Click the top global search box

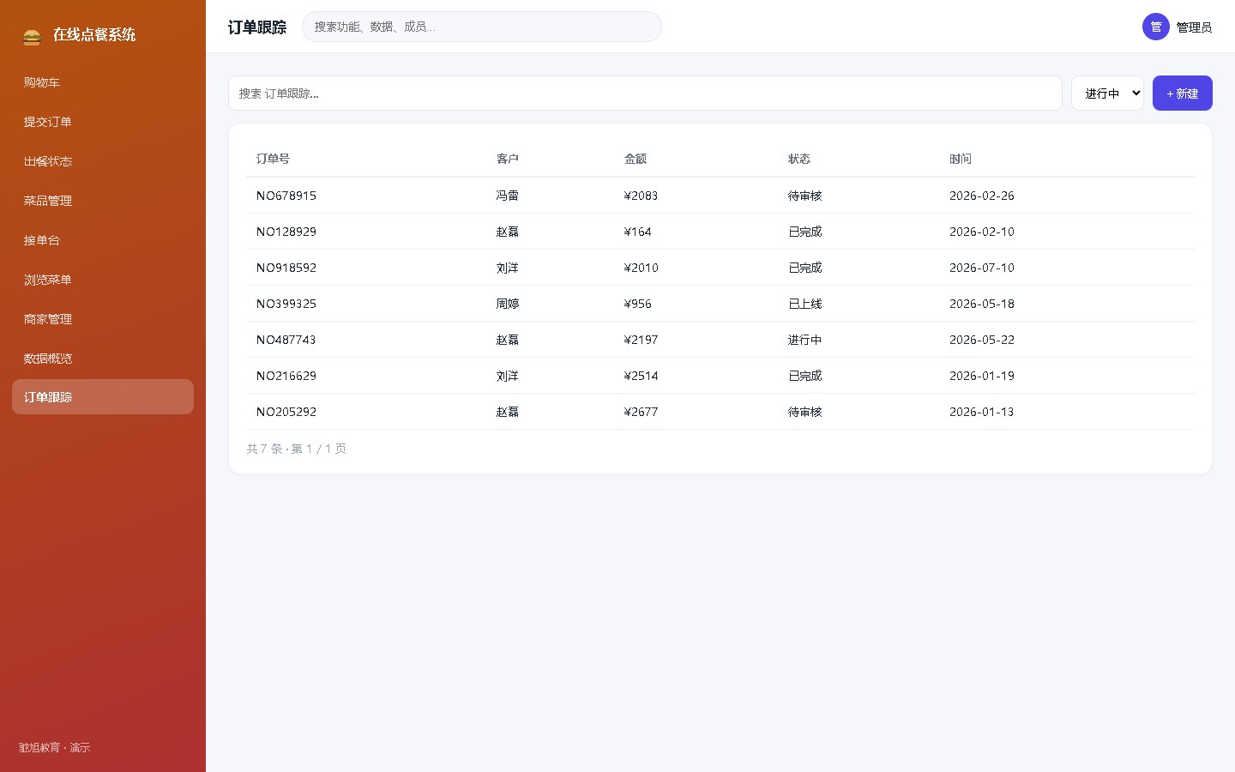(x=481, y=27)
